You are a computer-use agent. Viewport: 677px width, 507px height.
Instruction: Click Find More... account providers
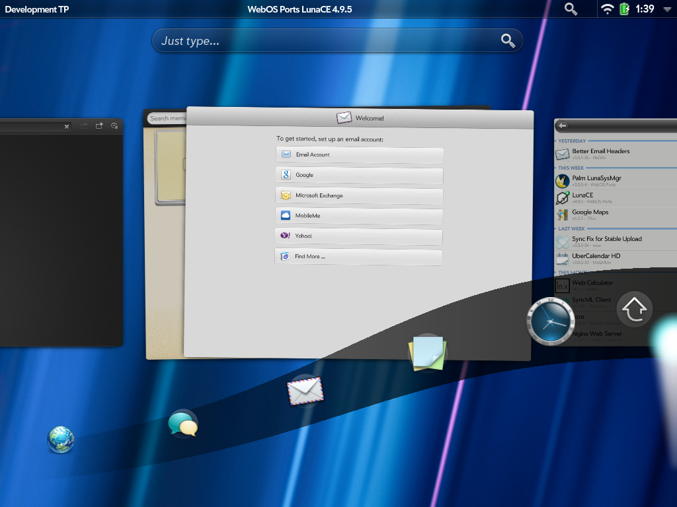click(358, 256)
